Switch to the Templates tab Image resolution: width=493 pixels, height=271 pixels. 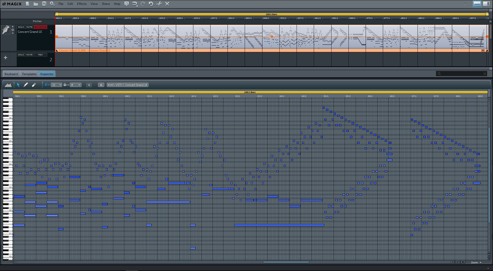coord(29,74)
